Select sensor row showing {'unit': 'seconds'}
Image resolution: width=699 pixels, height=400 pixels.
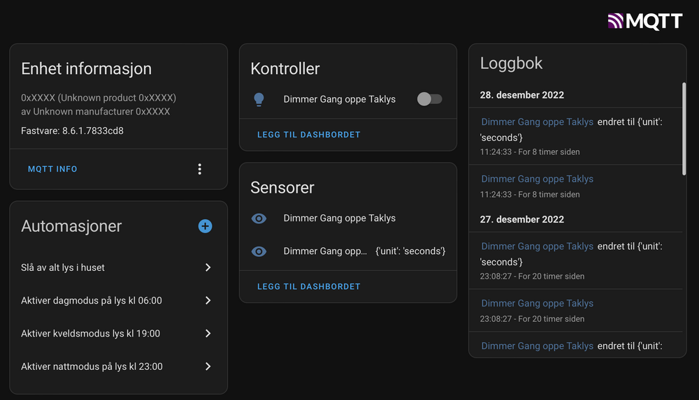(x=363, y=251)
